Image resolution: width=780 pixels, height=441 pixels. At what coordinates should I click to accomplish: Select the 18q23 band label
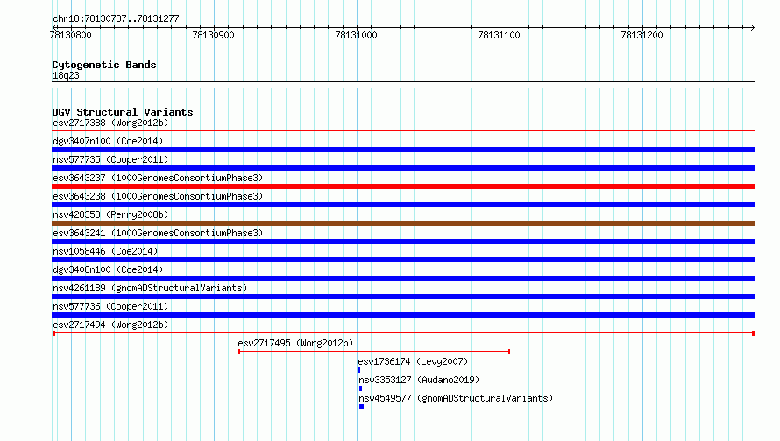tap(66, 75)
